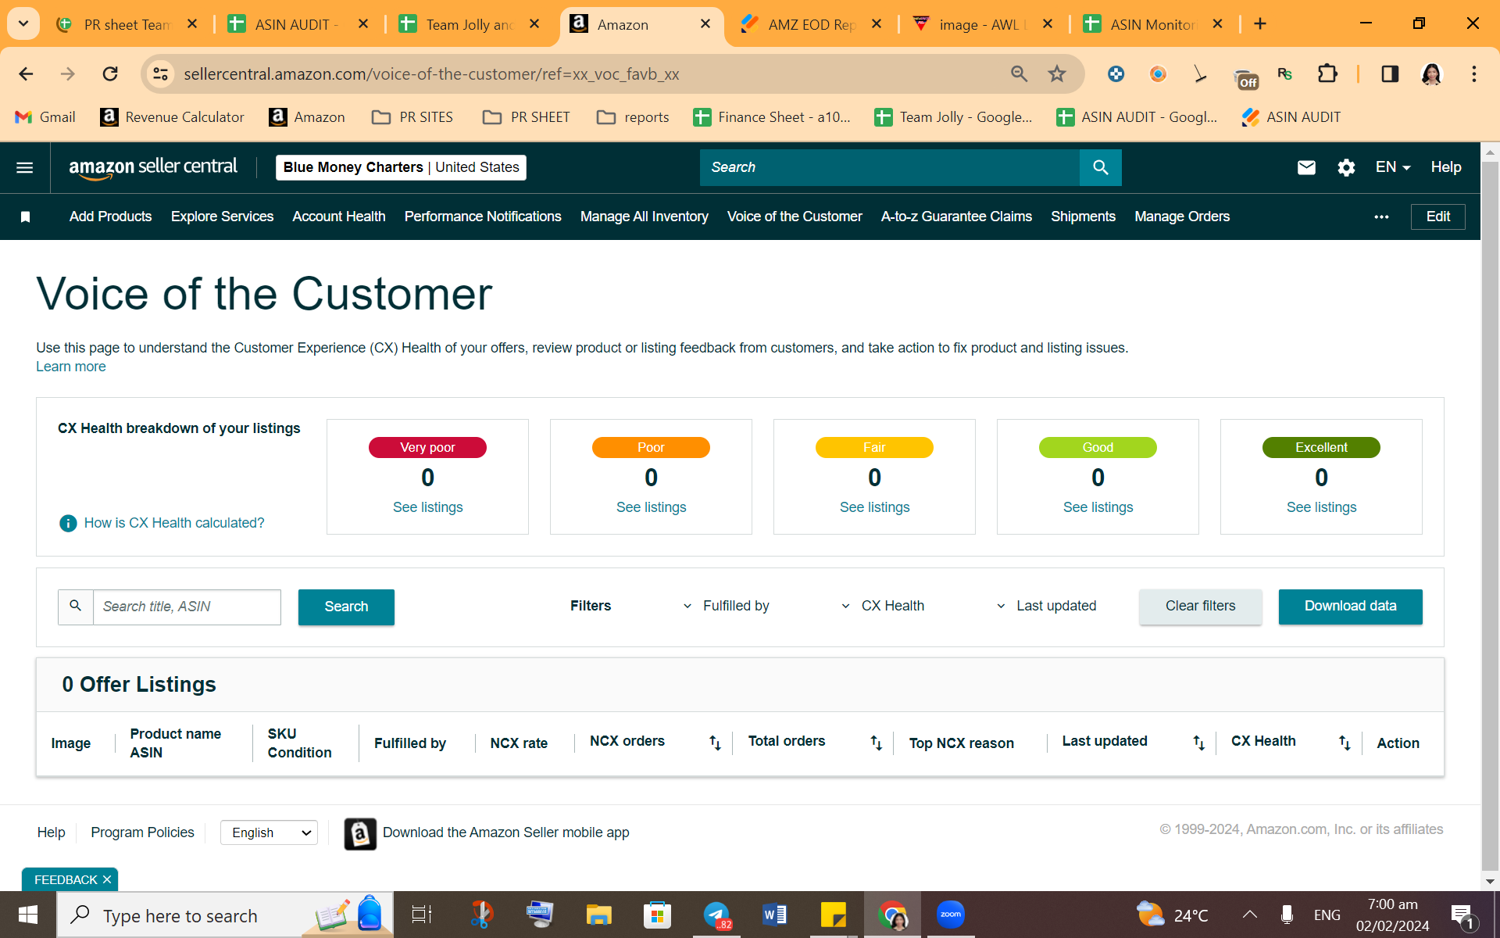This screenshot has width=1500, height=938.
Task: Open Zoom from the taskbar
Action: pyautogui.click(x=951, y=915)
